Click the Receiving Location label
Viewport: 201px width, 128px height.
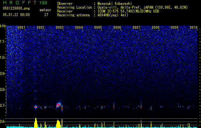[74, 7]
